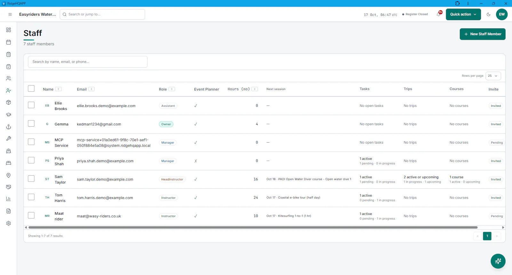Open the hamburger menu icon
512x275 pixels.
click(10, 14)
